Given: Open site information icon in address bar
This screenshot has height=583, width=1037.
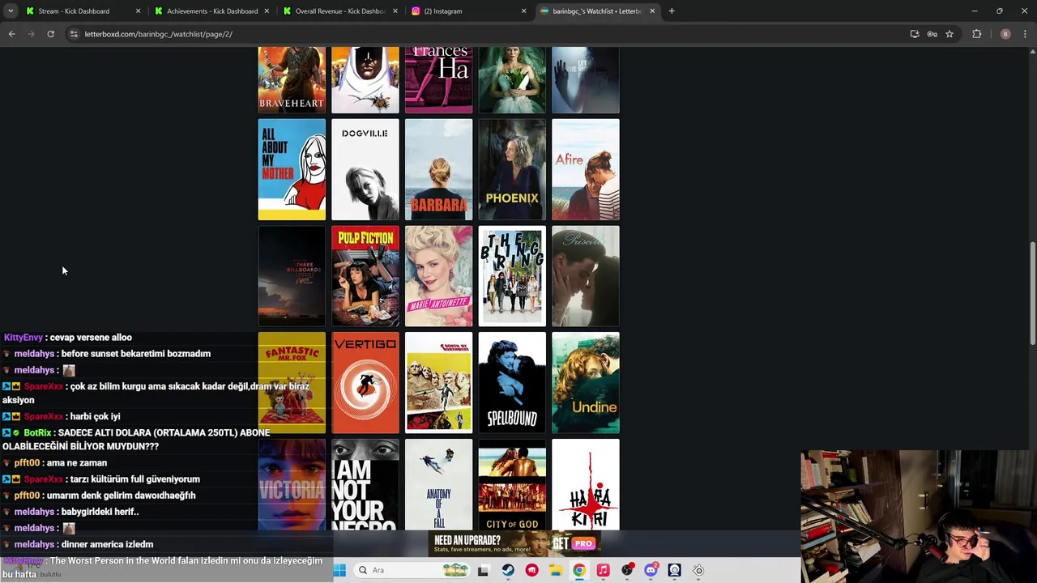Looking at the screenshot, I should [74, 34].
